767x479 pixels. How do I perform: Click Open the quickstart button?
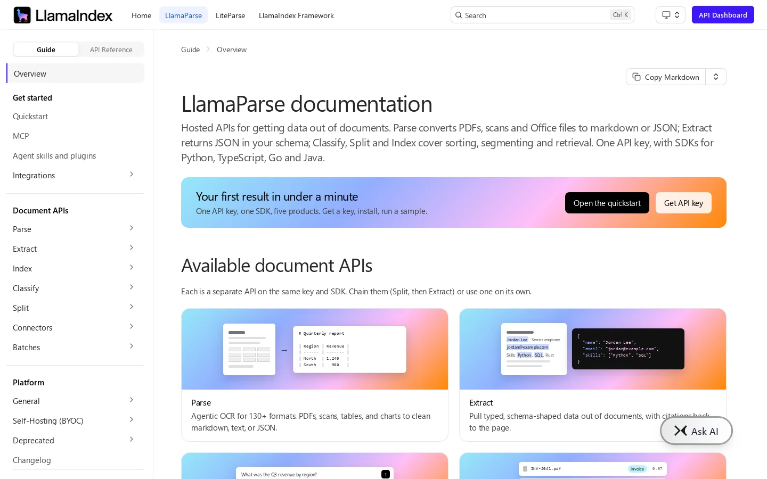[607, 203]
